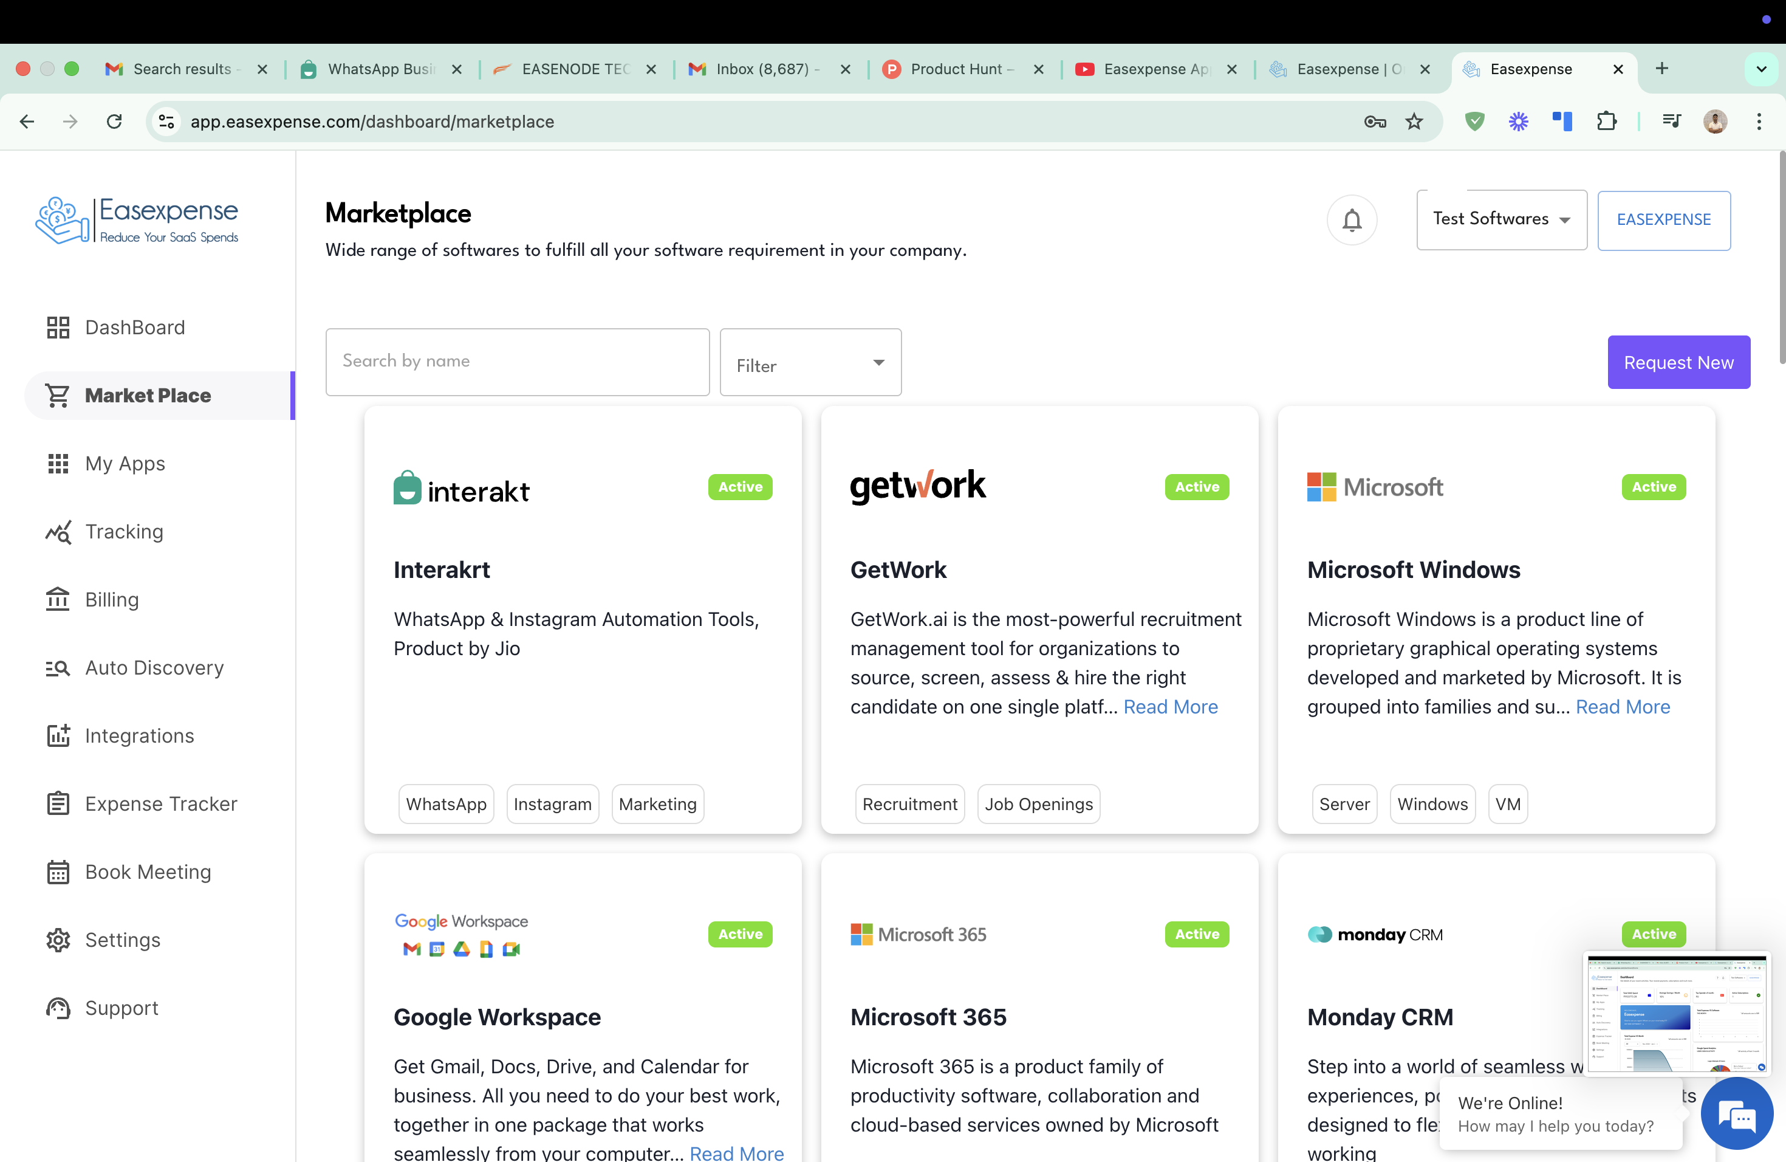The height and width of the screenshot is (1162, 1786).
Task: Open the blue panel extension icon
Action: click(x=1562, y=121)
